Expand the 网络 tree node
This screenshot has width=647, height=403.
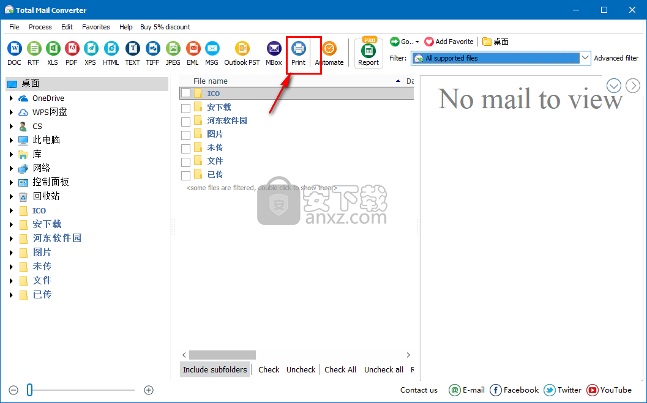click(11, 168)
